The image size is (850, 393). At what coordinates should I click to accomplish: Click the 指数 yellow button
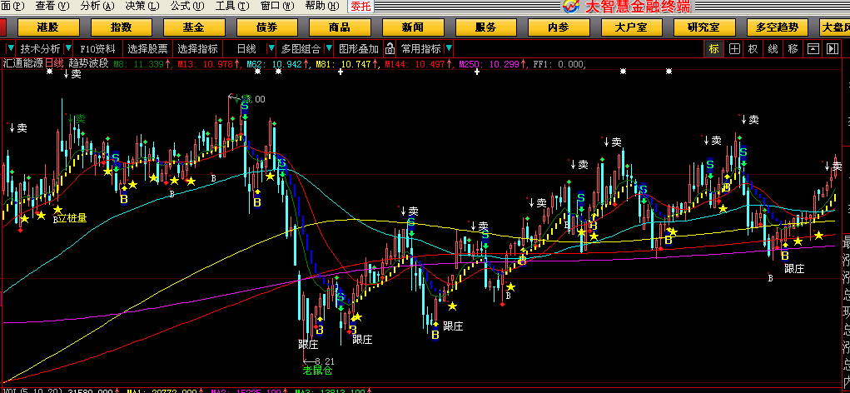pyautogui.click(x=121, y=27)
